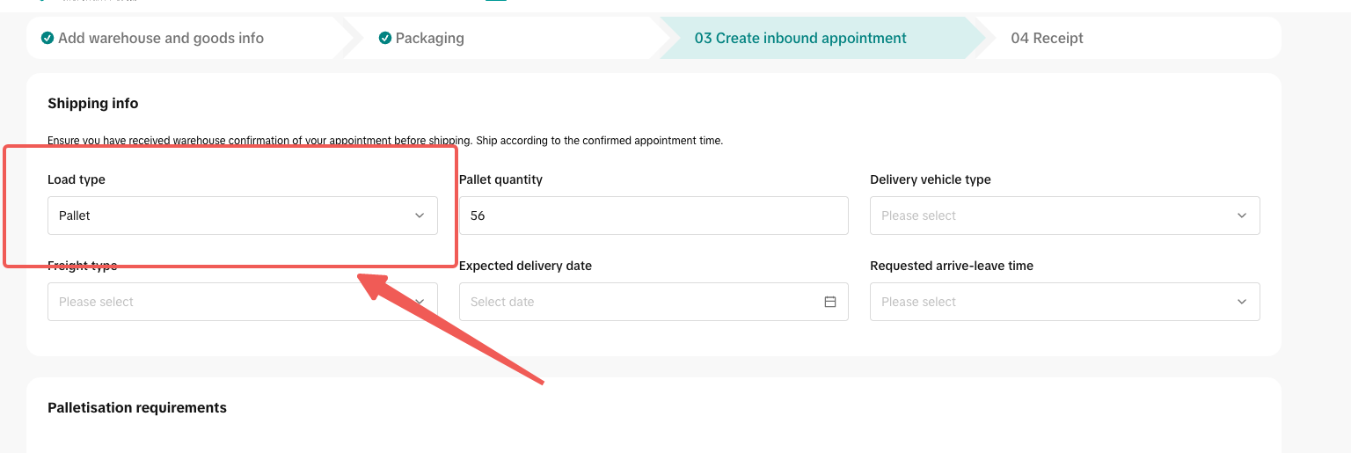
Task: Click the green checkmark beside Packaging step
Action: click(x=385, y=39)
